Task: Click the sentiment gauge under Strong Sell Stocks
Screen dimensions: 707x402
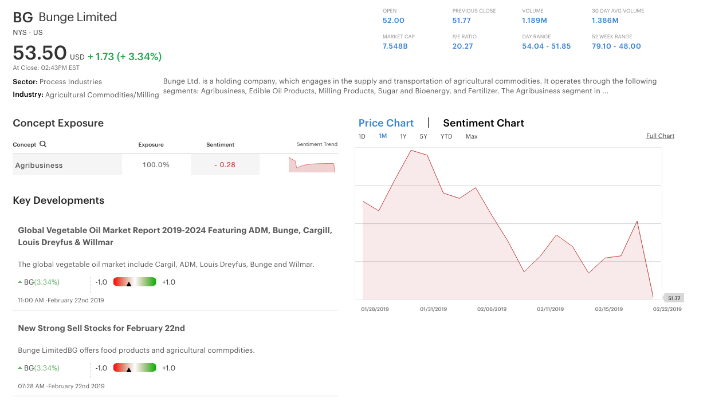Action: [135, 368]
